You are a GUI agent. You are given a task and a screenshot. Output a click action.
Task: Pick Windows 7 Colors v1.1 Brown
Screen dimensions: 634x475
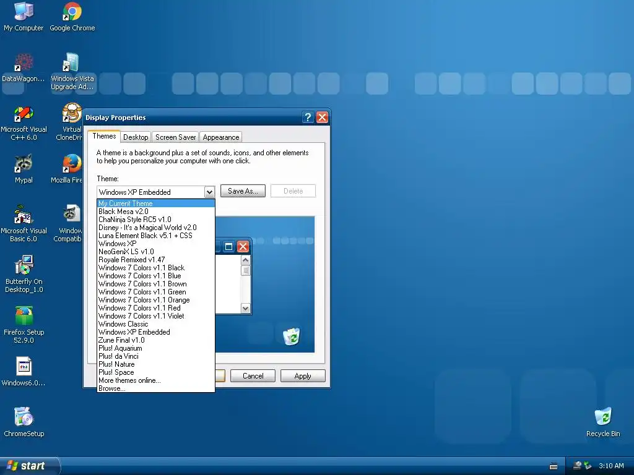155,284
